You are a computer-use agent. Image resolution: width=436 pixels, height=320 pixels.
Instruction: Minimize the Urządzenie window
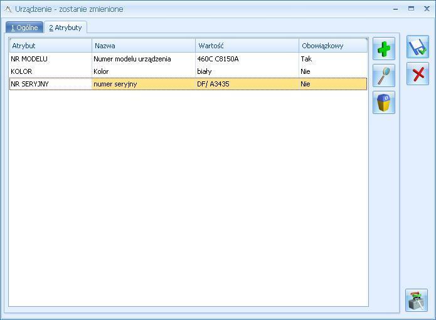click(x=395, y=9)
